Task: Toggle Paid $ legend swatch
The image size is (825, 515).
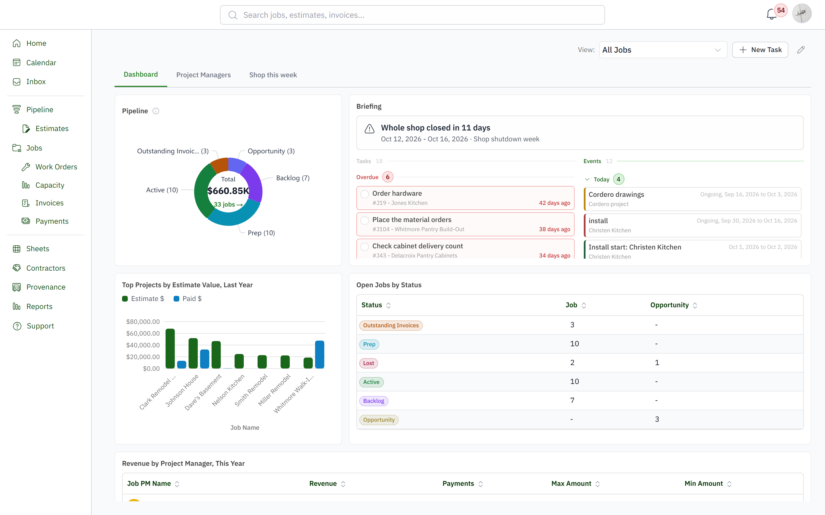Action: pos(176,299)
